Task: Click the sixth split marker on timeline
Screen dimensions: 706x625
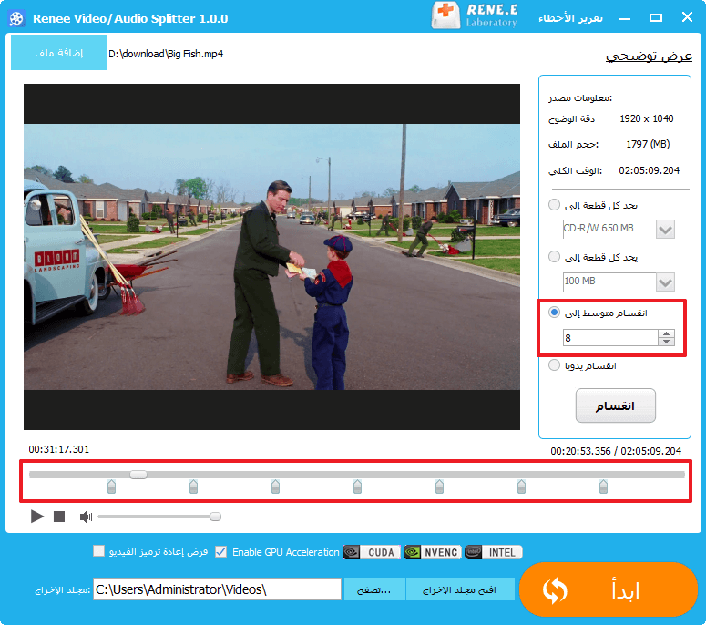Action: (x=521, y=487)
